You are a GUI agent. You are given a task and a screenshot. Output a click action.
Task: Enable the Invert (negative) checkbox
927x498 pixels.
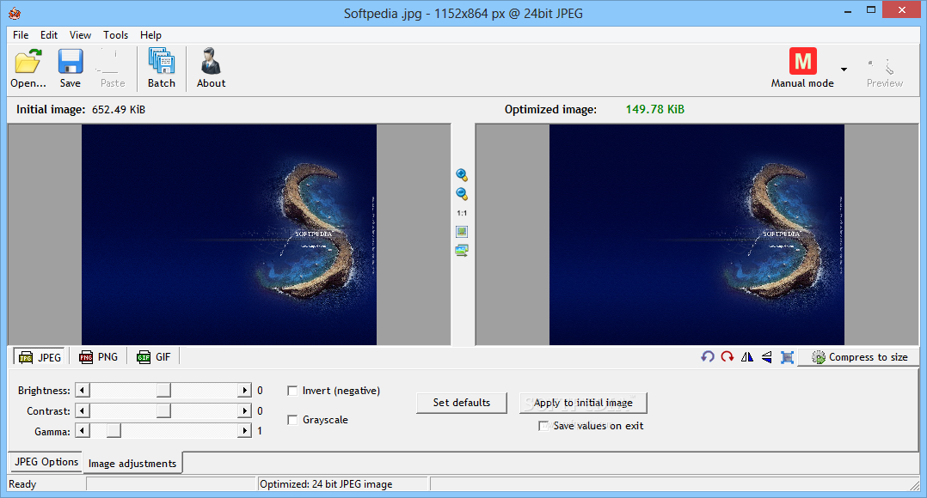pyautogui.click(x=292, y=391)
